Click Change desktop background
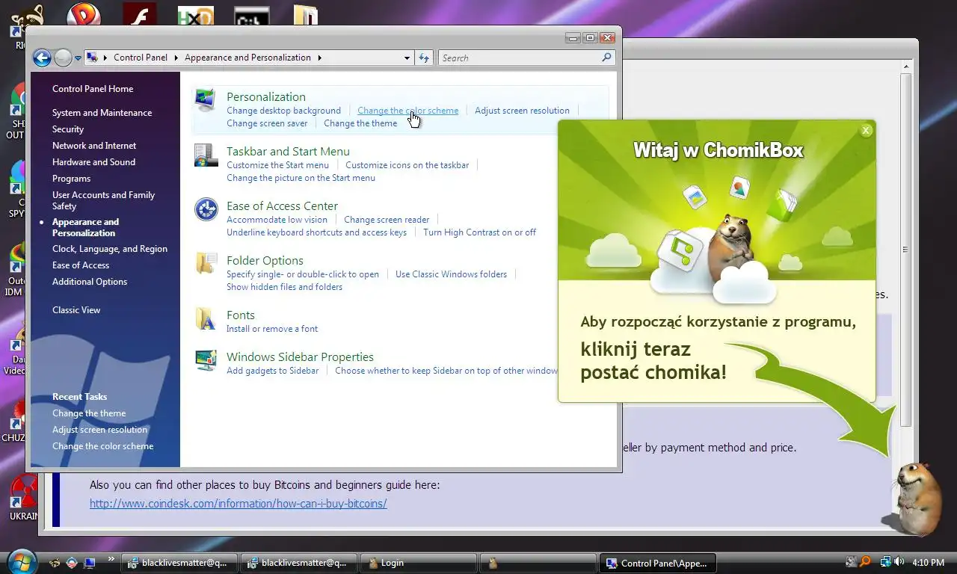 tap(283, 111)
